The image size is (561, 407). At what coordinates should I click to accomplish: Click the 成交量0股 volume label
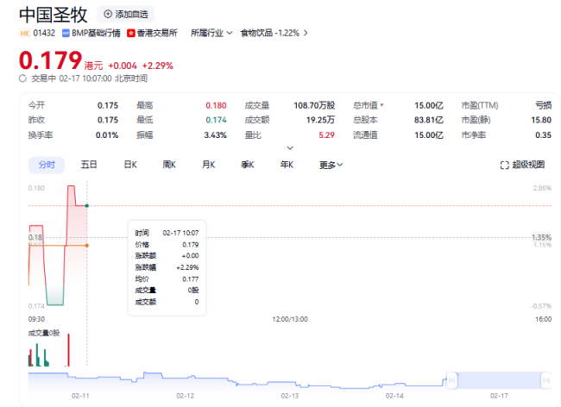[44, 333]
